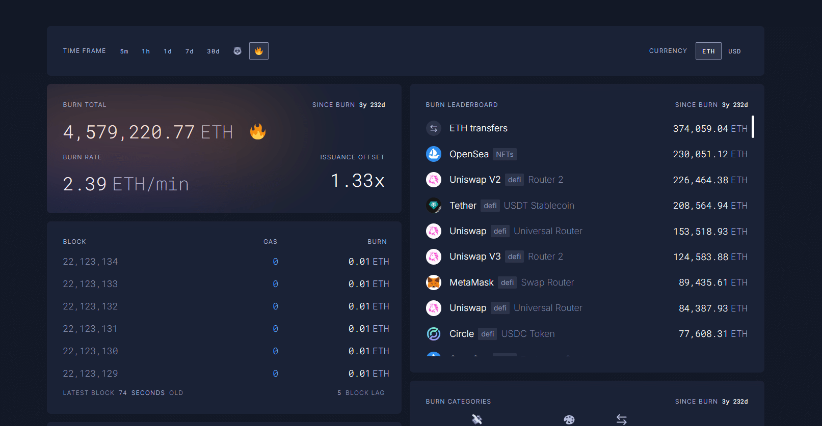Click the defi tag next to Tether

pos(490,206)
